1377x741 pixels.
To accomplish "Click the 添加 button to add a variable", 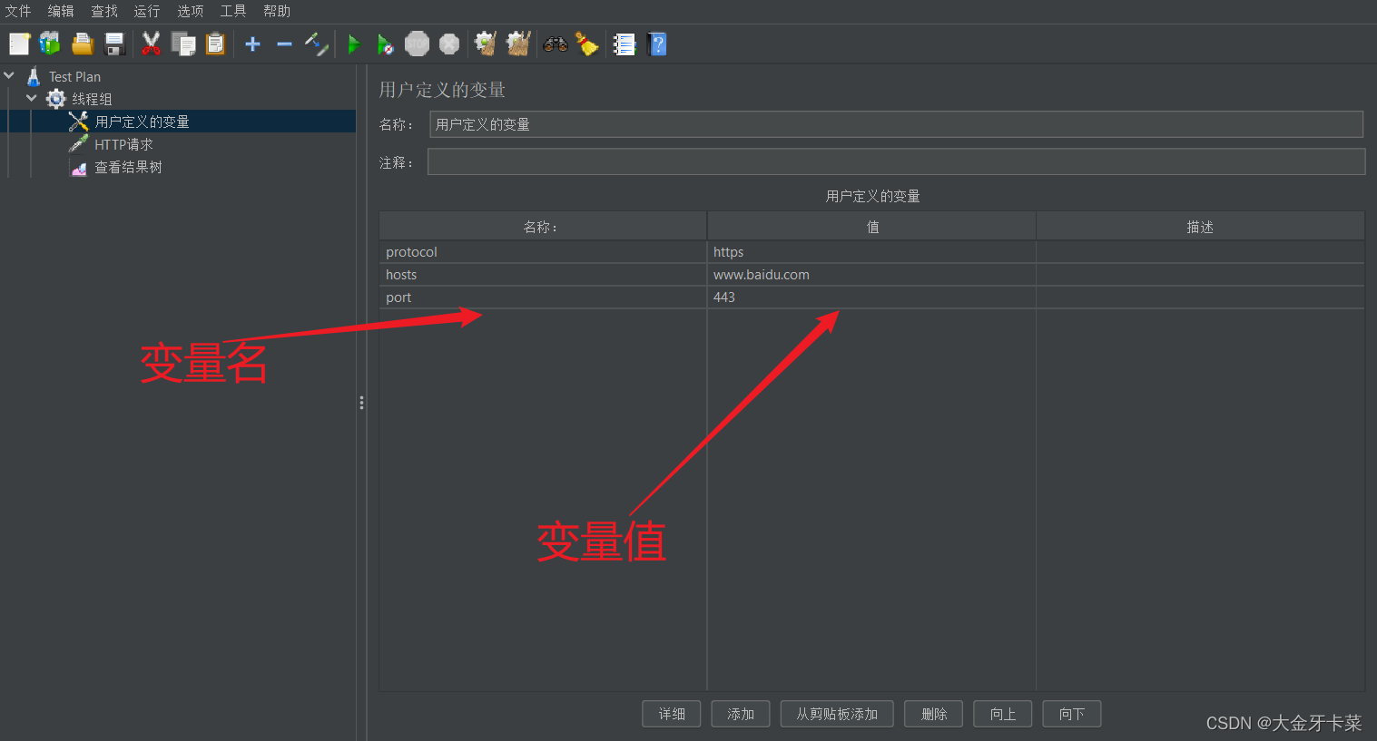I will pyautogui.click(x=741, y=714).
